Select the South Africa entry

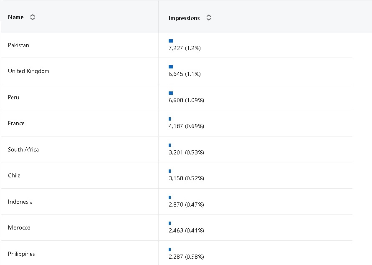pyautogui.click(x=23, y=149)
